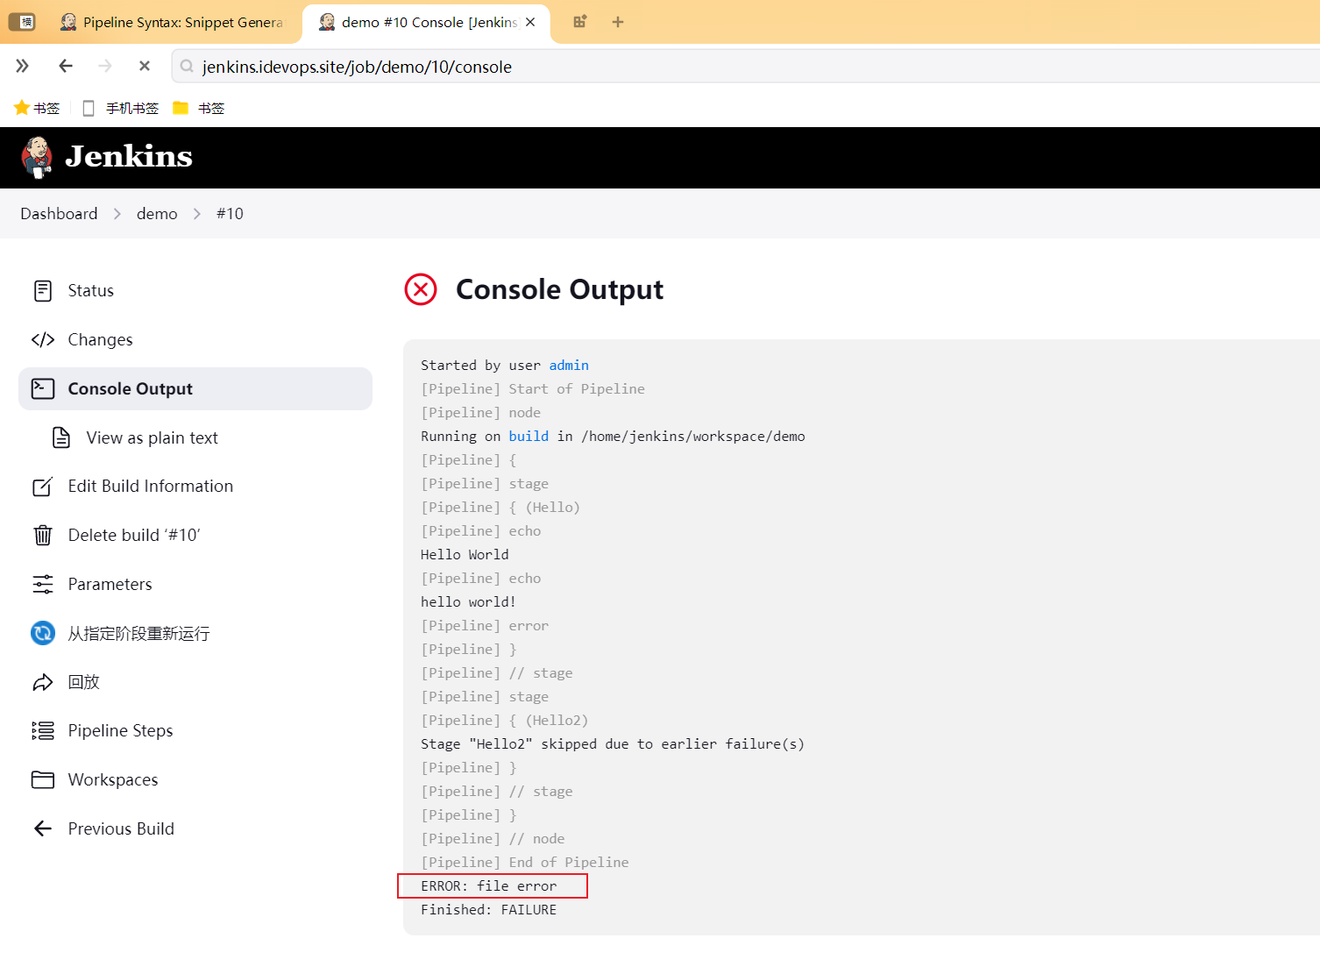Click the '[Pipeline] { (Hello)' console line
The width and height of the screenshot is (1320, 974).
(500, 508)
